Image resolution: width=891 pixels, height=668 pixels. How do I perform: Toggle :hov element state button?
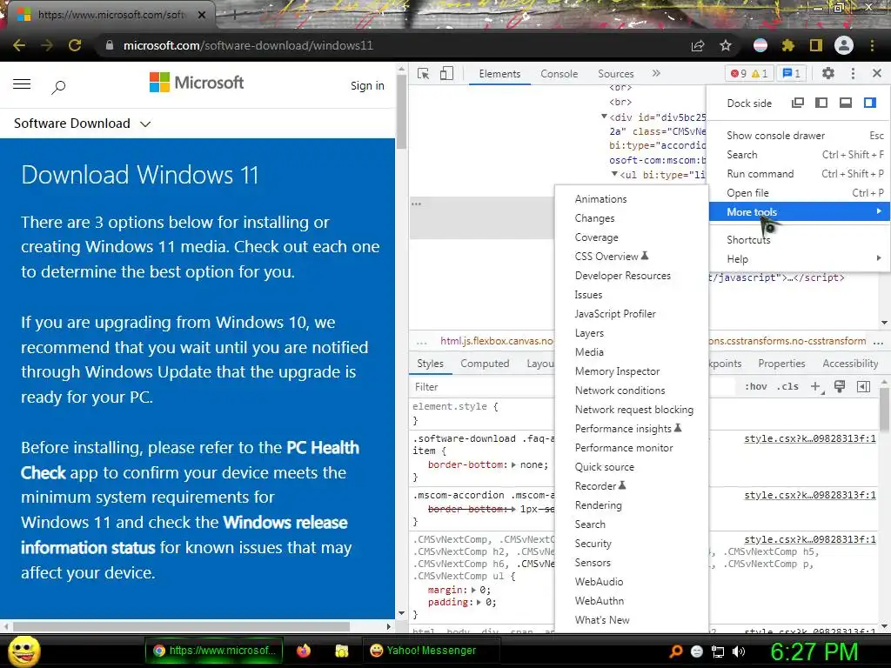coord(756,387)
